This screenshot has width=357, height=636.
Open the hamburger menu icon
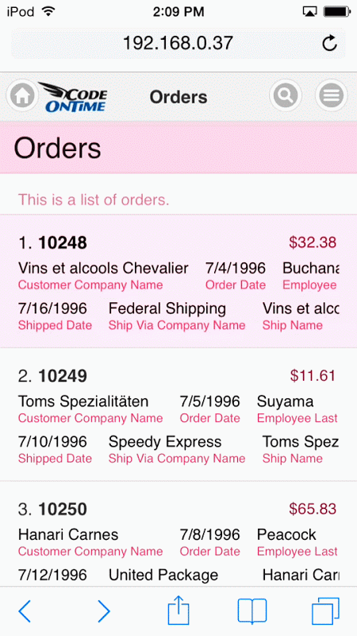pyautogui.click(x=331, y=95)
